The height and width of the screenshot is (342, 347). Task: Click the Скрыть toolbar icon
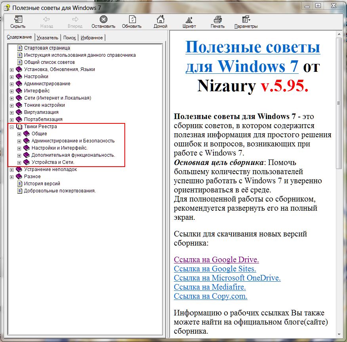pos(18,19)
